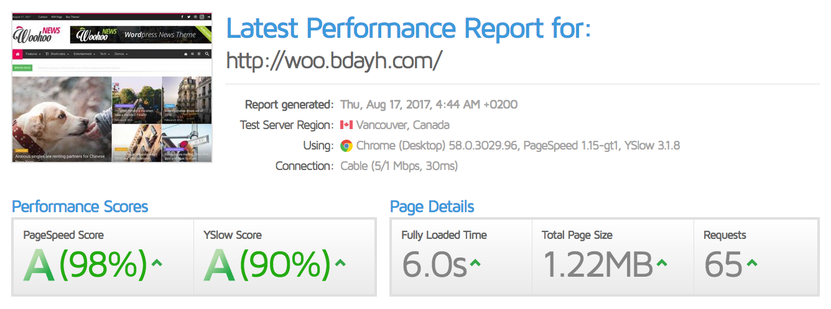This screenshot has height=309, width=831.
Task: Click the Woohoo WordPress News Theme banner
Action: tap(141, 35)
